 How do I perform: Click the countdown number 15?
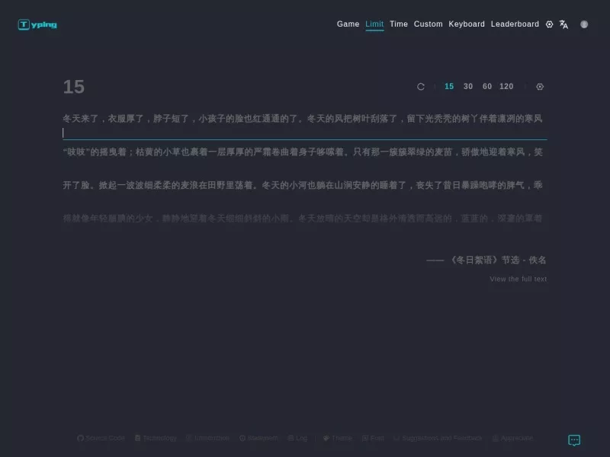point(73,87)
